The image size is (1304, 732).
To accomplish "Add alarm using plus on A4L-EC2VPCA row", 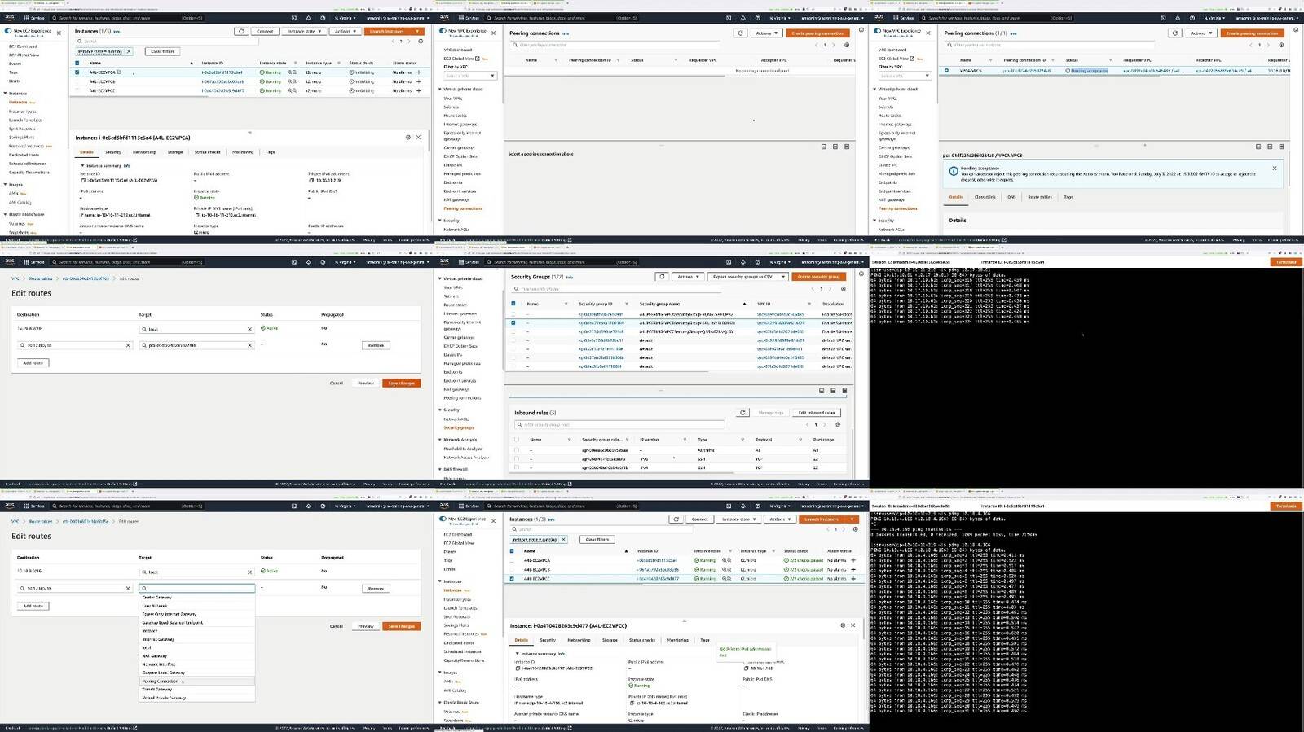I will pyautogui.click(x=419, y=72).
